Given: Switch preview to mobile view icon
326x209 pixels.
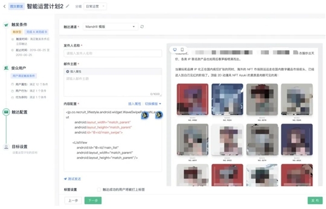Looking at the screenshot, I should (x=182, y=49).
